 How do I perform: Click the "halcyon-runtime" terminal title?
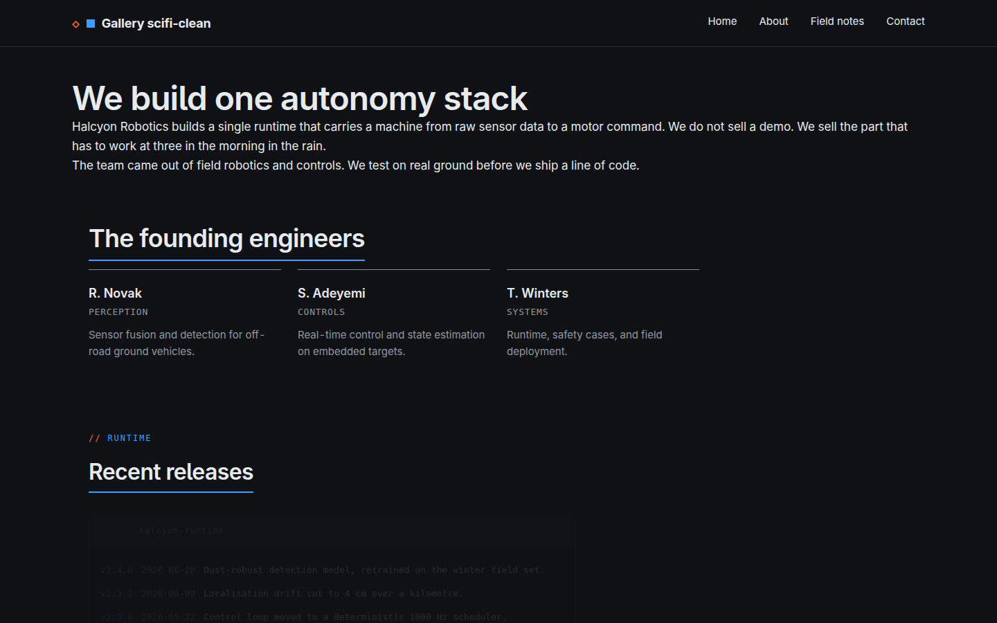coord(181,531)
